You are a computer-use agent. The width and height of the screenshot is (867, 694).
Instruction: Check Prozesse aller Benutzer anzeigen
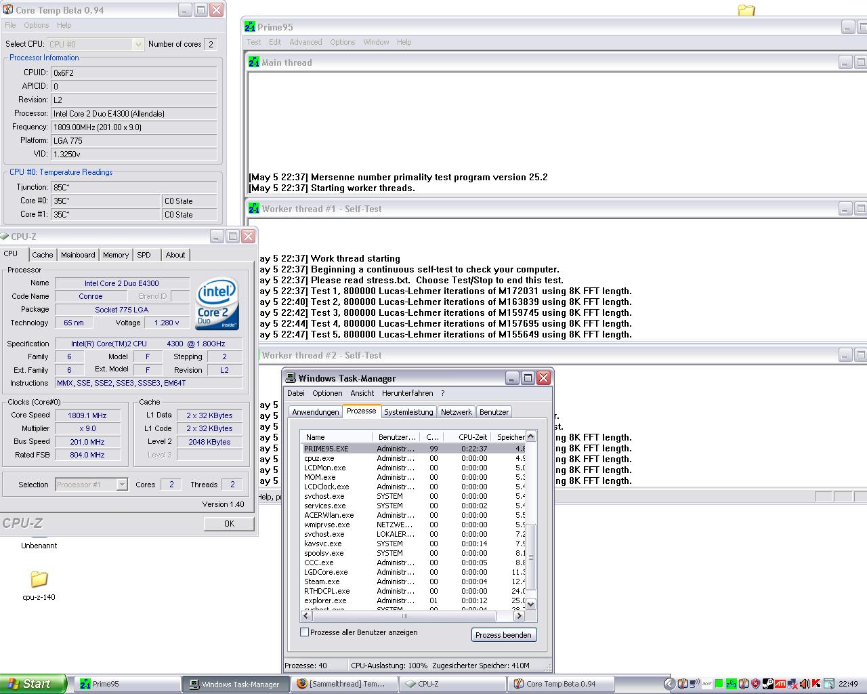coord(305,632)
